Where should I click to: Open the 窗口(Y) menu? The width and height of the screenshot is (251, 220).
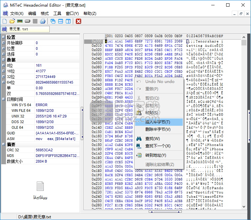[x=72, y=14]
